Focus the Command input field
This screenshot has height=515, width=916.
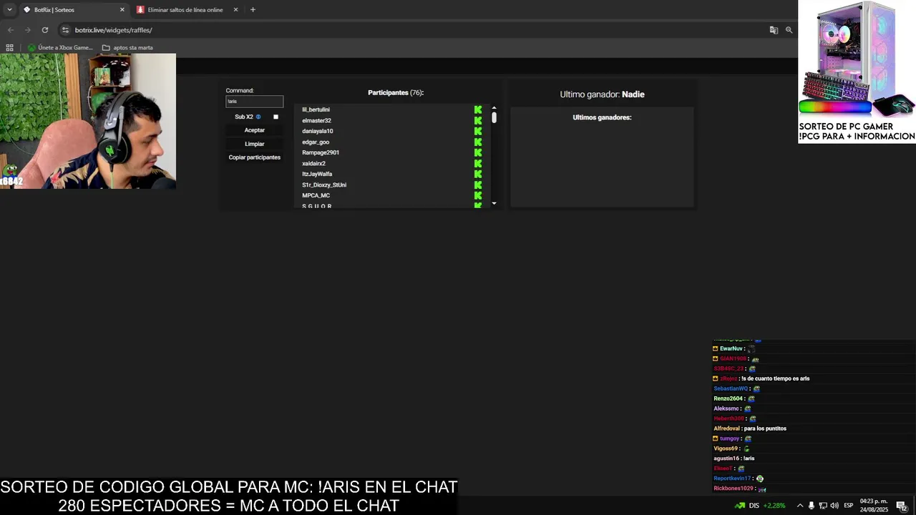point(255,102)
